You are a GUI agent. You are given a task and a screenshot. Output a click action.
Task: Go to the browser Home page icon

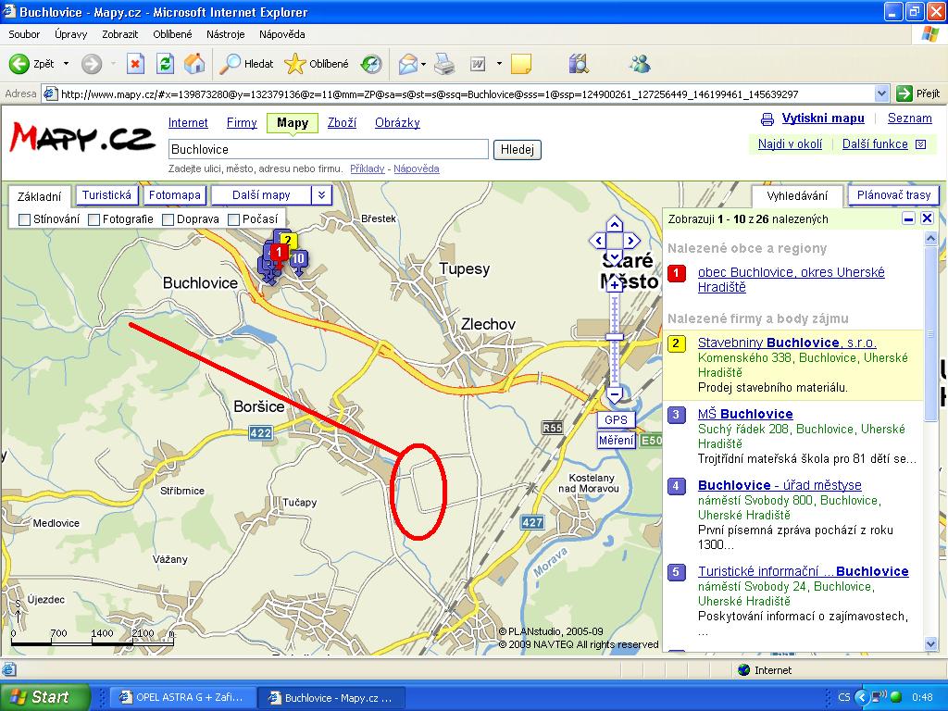[x=194, y=64]
